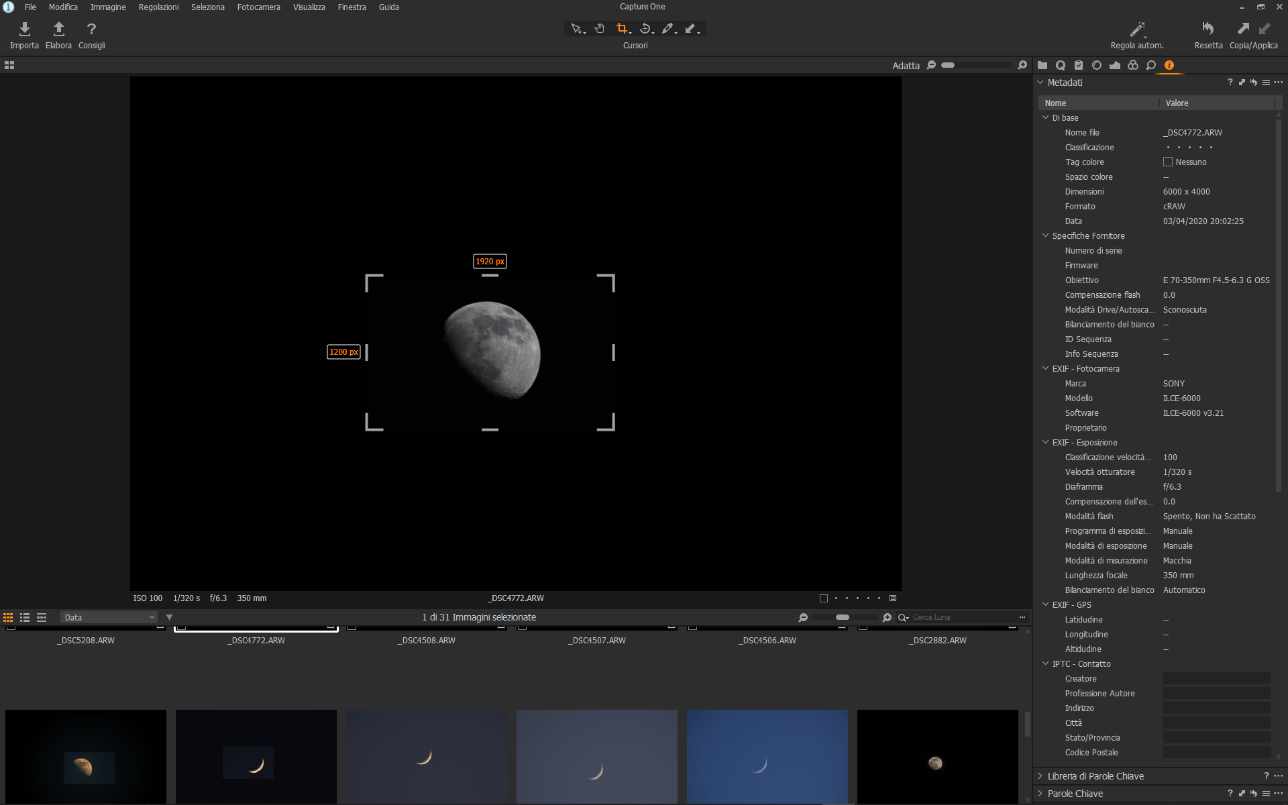Toggle the Nessuno color tag checkbox

1167,162
